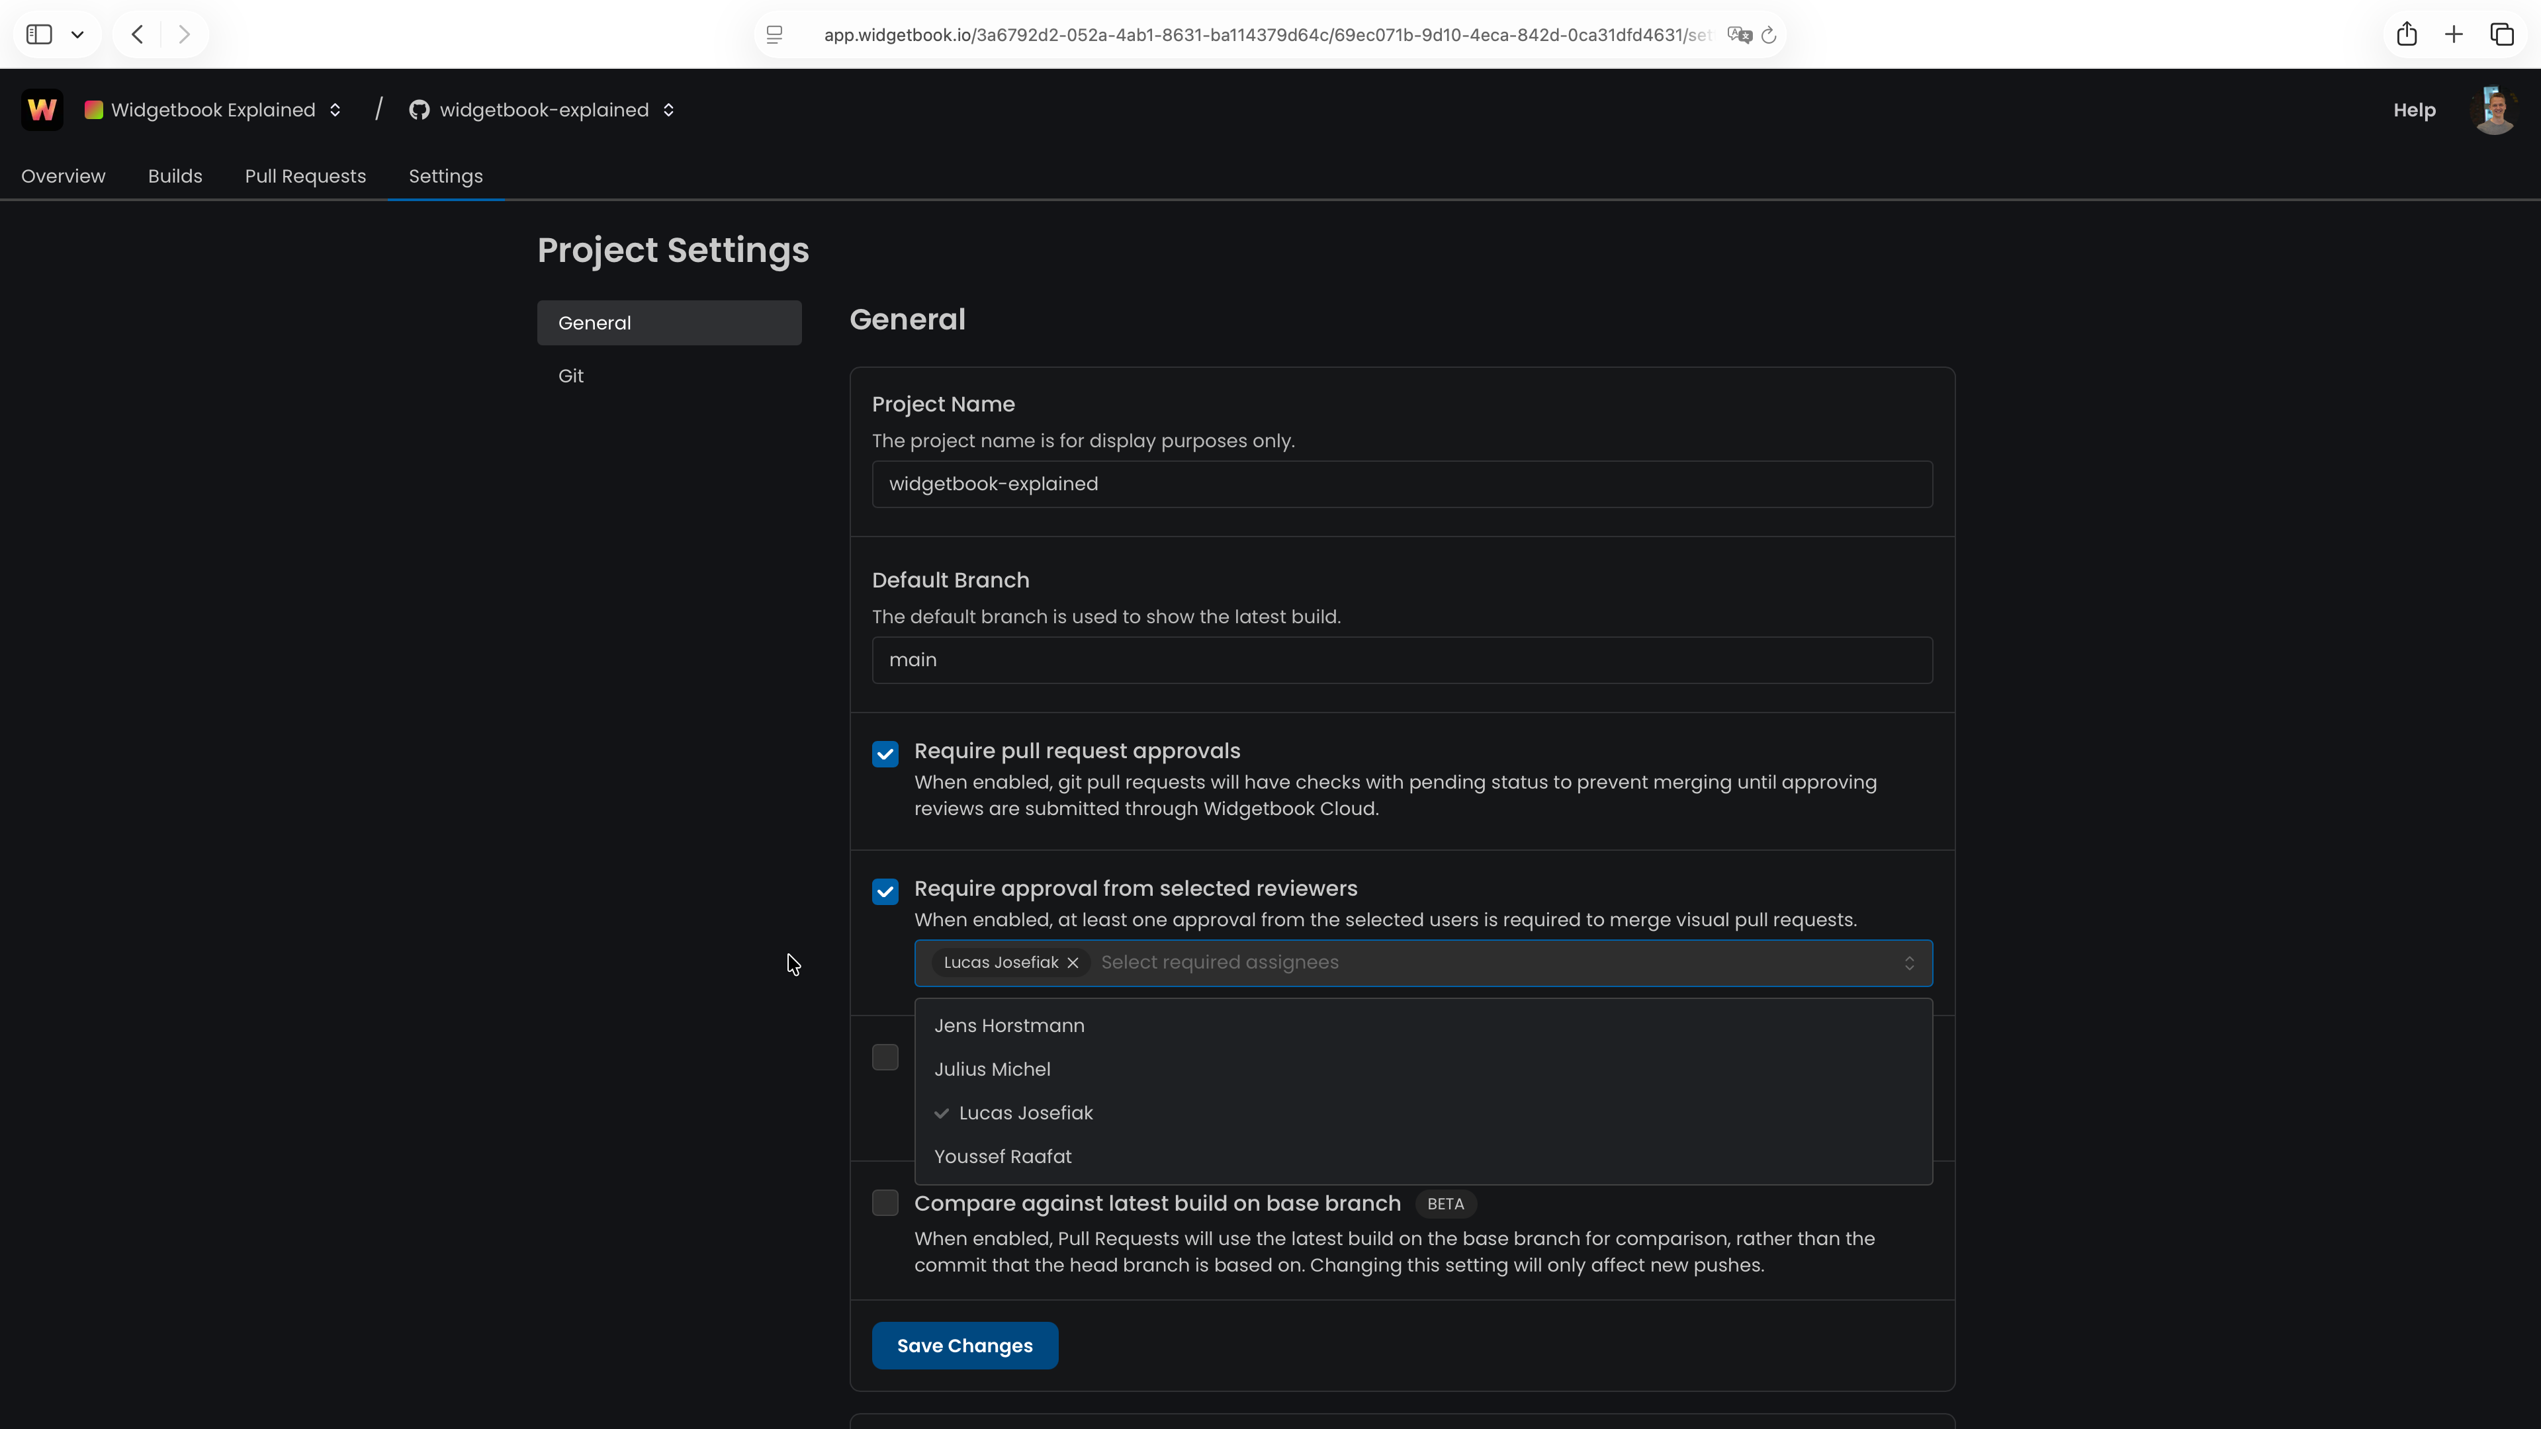The image size is (2541, 1429).
Task: Click the Widgetbook W logo icon
Action: coord(42,109)
